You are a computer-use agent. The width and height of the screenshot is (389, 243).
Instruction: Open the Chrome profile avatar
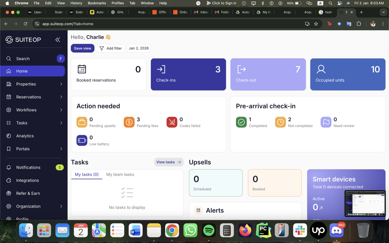point(373,24)
